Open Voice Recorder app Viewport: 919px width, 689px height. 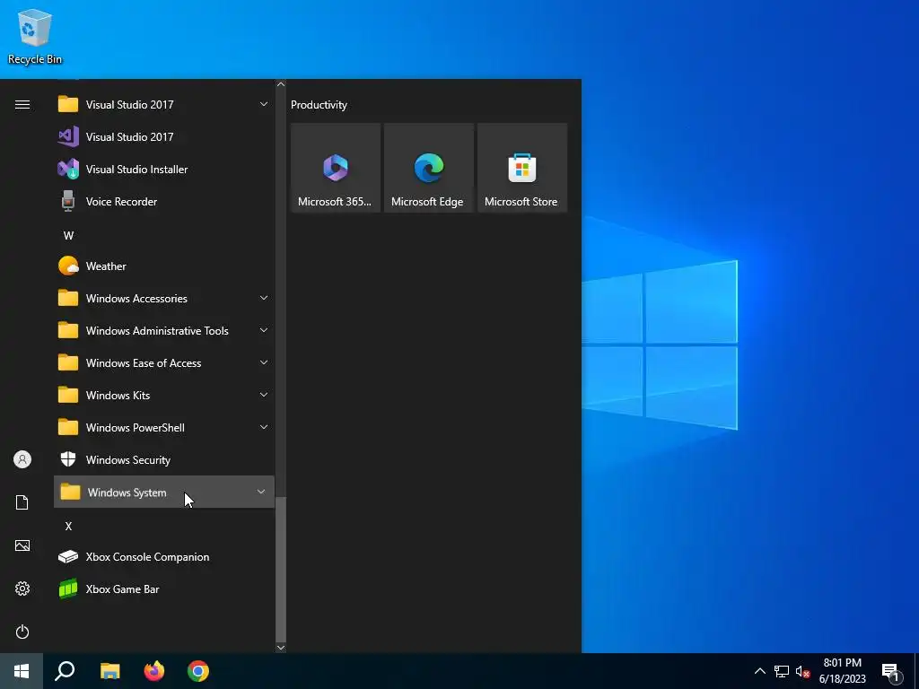164,201
